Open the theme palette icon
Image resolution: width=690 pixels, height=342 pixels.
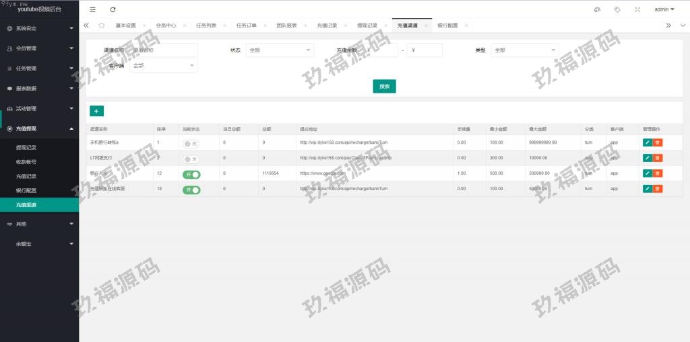click(597, 9)
